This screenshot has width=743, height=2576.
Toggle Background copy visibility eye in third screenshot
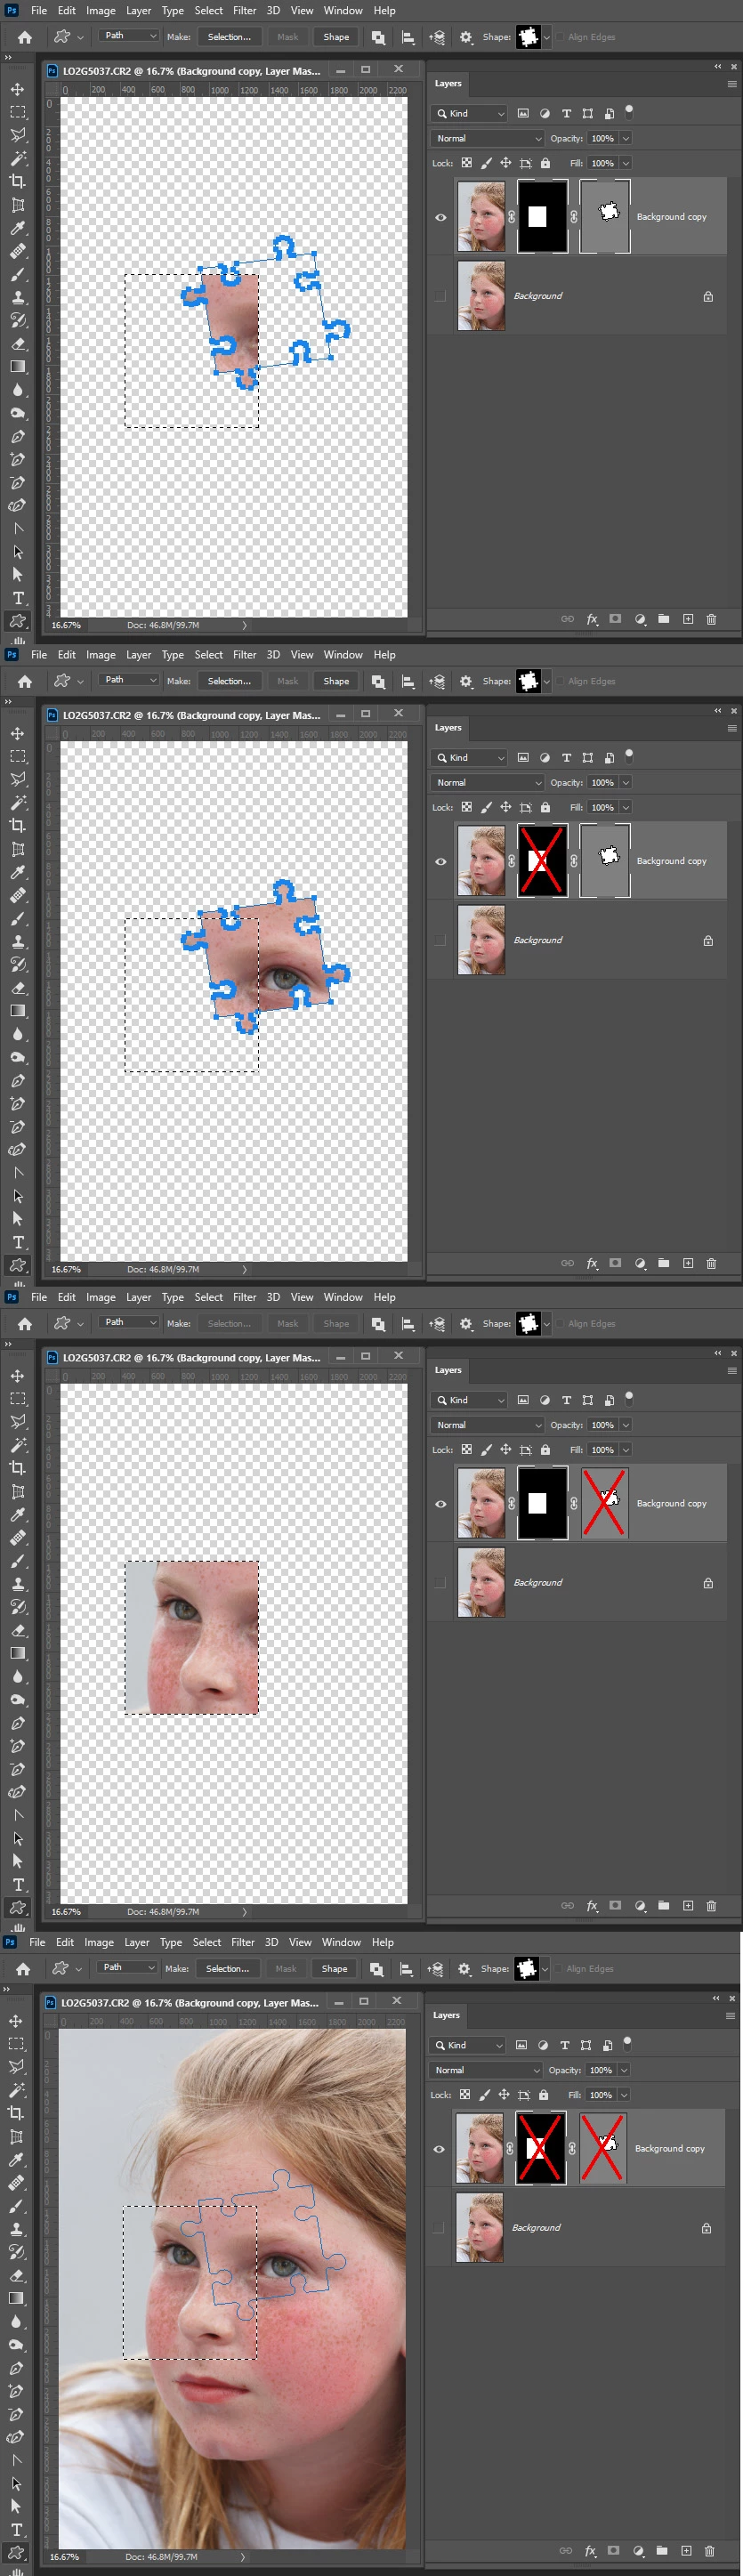(440, 1503)
